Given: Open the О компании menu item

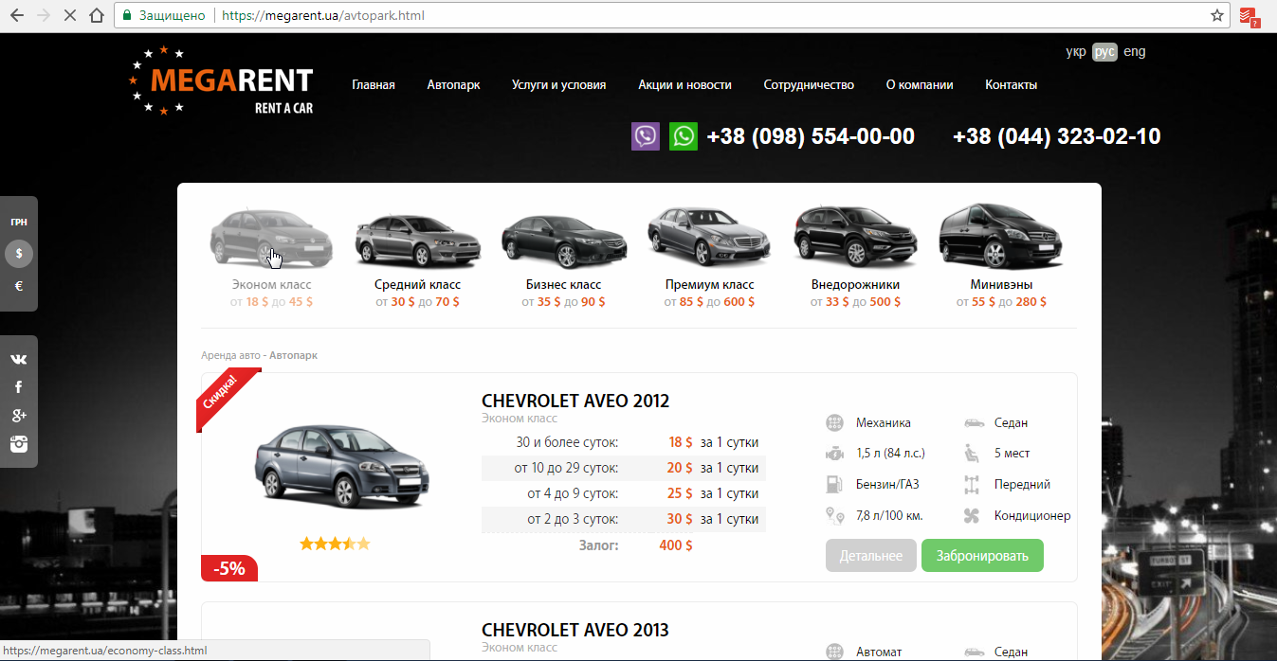Looking at the screenshot, I should coord(920,84).
